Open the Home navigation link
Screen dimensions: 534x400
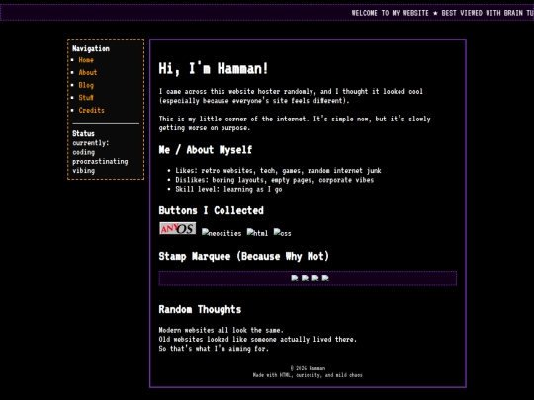click(x=86, y=60)
